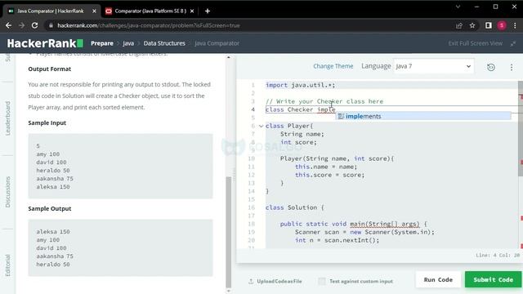The image size is (523, 294).
Task: Click the code editor vertical scrollbar
Action: [521, 130]
